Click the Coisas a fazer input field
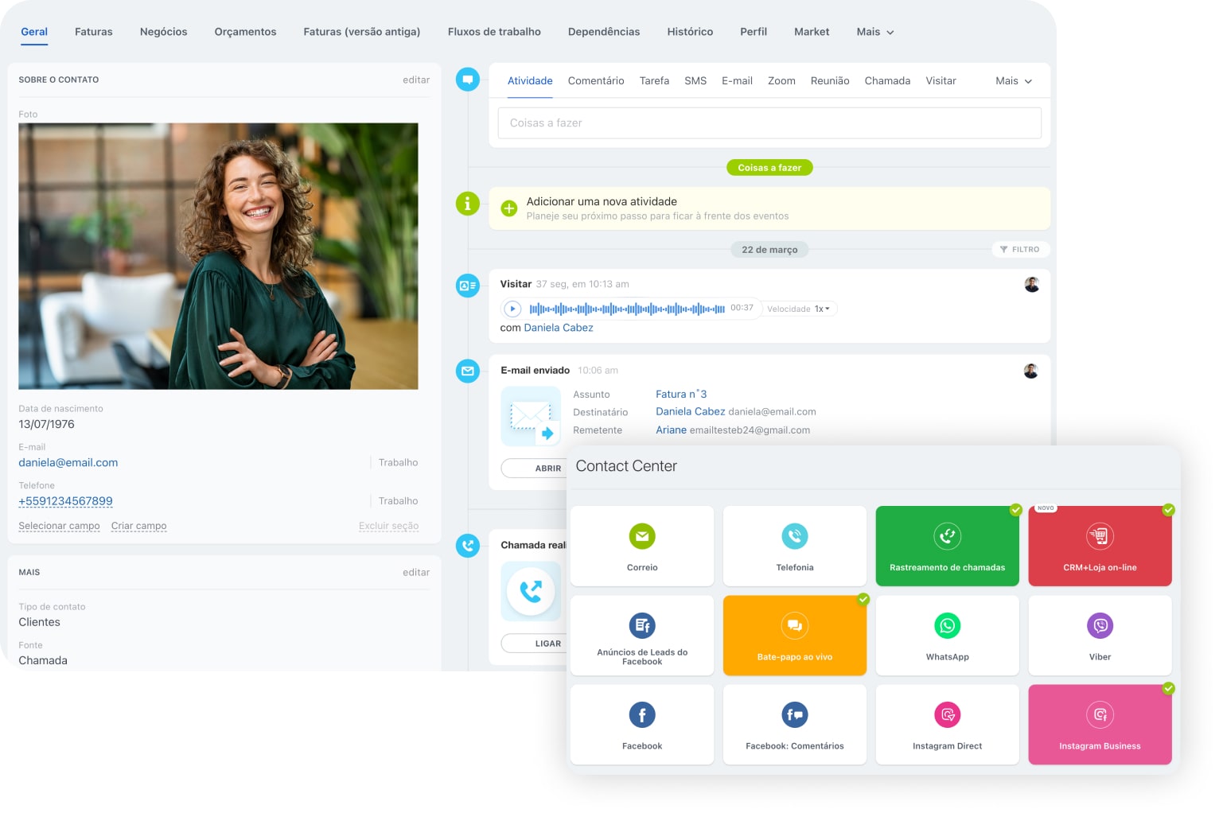This screenshot has height=813, width=1219. click(x=769, y=123)
